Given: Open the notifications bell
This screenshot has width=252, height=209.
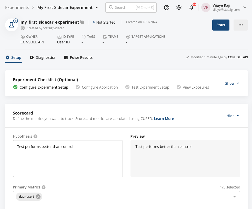Looking at the screenshot, I should point(191,7).
